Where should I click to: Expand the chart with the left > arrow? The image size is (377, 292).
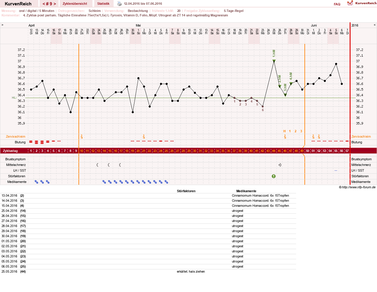coord(2,25)
